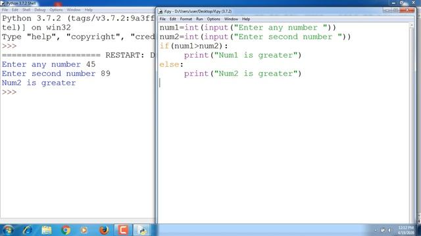
Task: Place cursor on empty line after code
Action: point(284,83)
